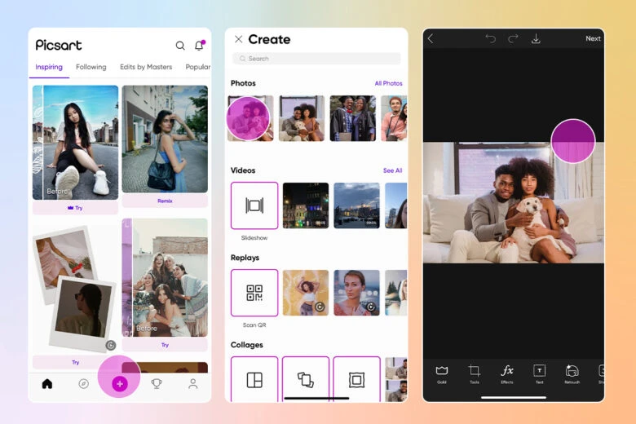636x424 pixels.
Task: Select the Slideshow video option
Action: click(x=254, y=205)
